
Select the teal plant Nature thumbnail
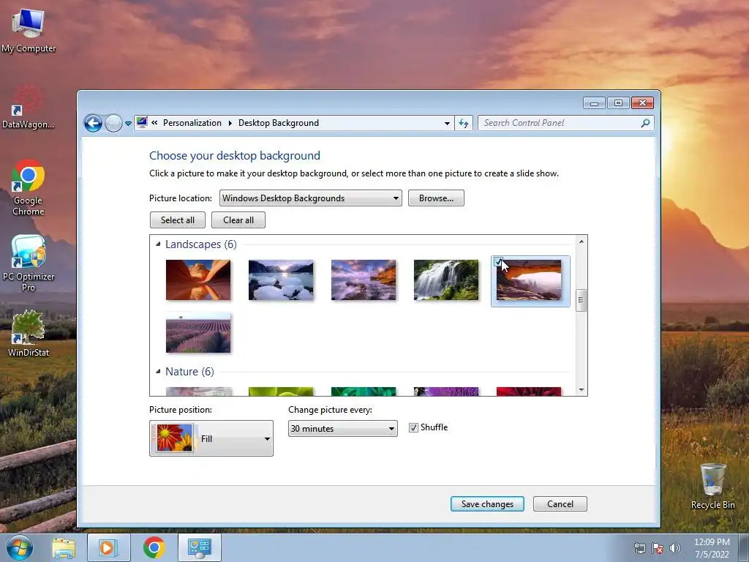pos(364,391)
